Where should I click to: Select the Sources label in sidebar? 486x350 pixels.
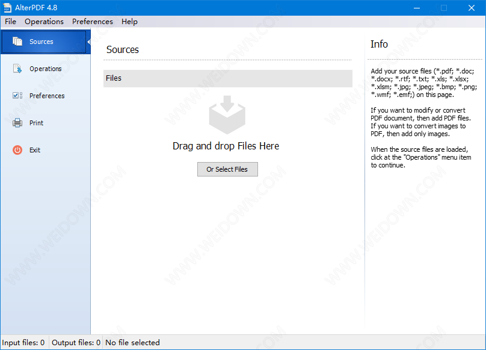[42, 42]
